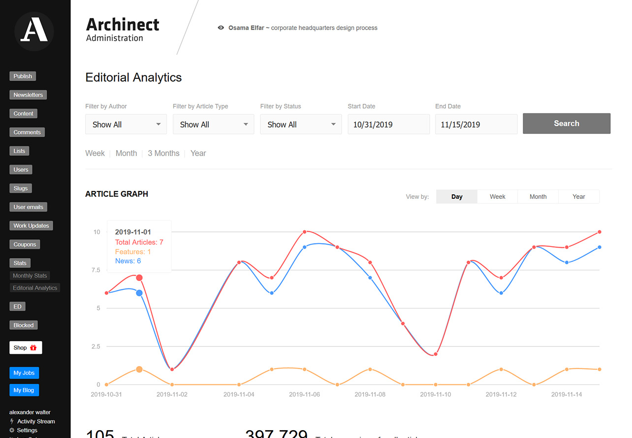Click the Archinect Administration title
Image resolution: width=632 pixels, height=438 pixels.
click(123, 30)
